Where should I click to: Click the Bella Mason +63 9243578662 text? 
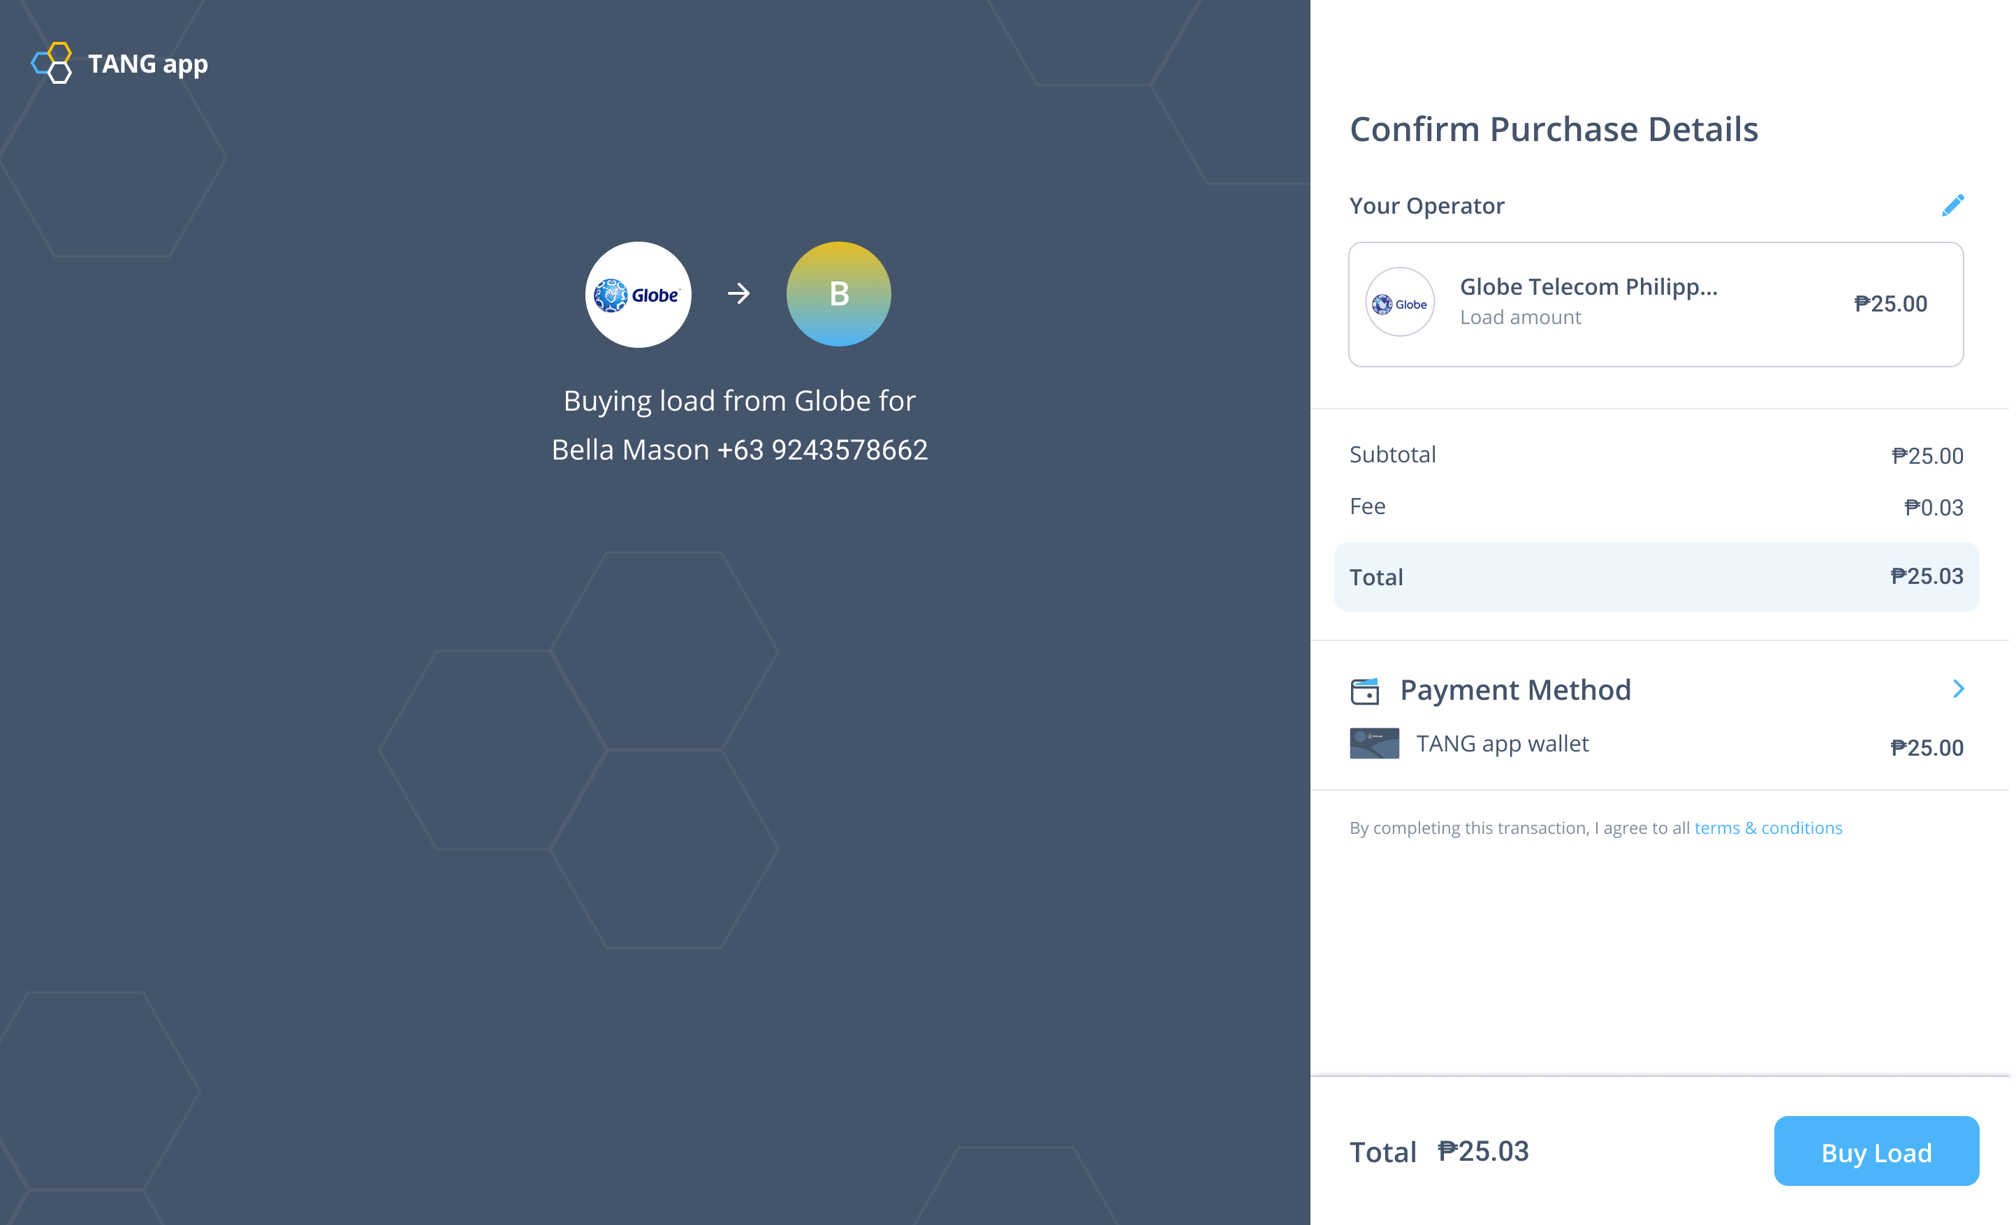click(739, 450)
